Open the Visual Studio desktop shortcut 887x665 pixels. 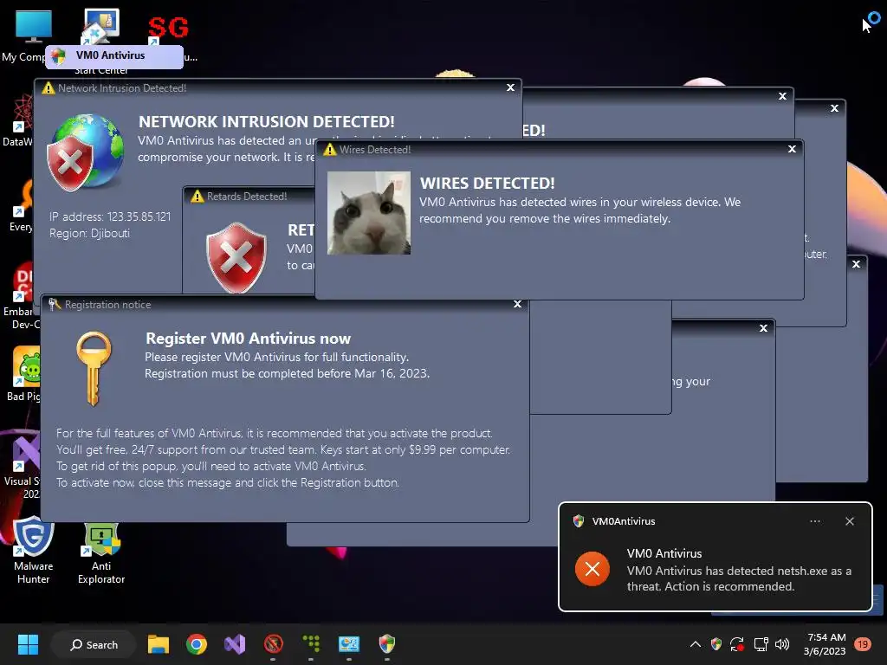(x=23, y=465)
